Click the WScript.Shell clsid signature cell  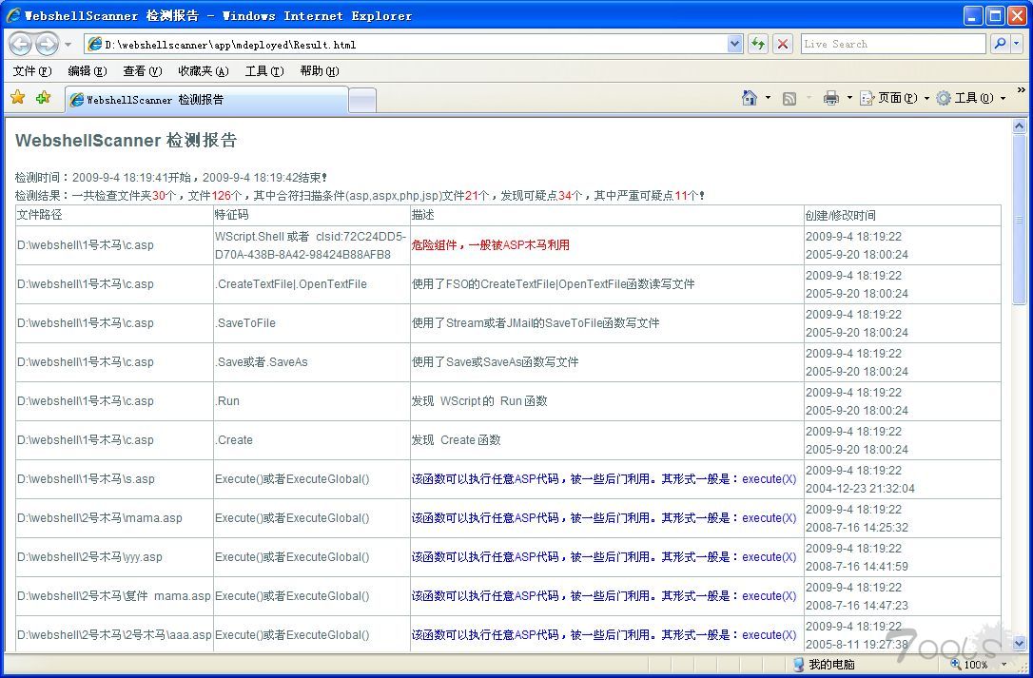(311, 245)
